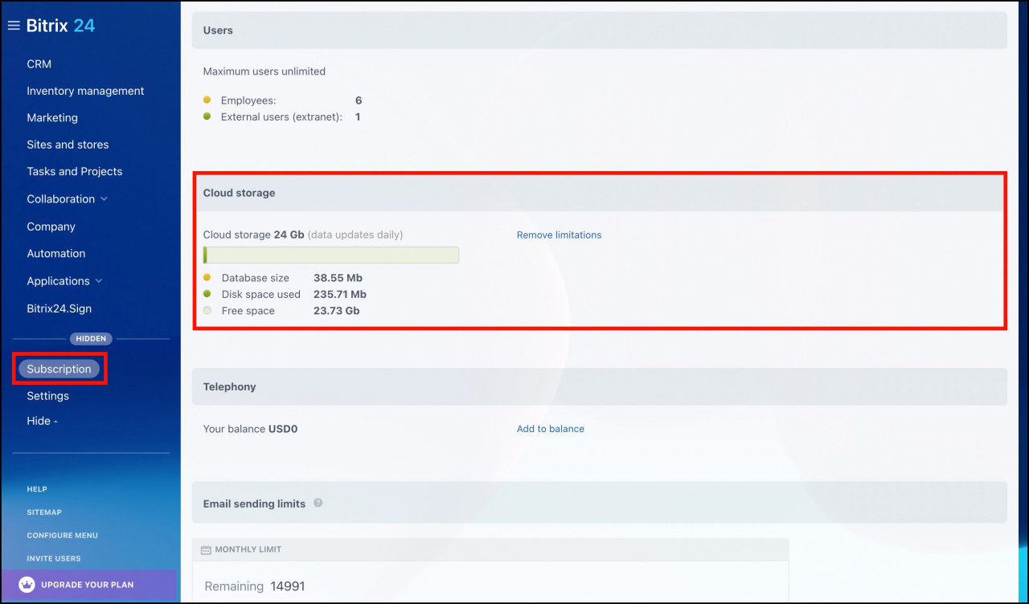Screen dimensions: 1029x604
Task: Open CRM in the sidebar
Action: [39, 64]
